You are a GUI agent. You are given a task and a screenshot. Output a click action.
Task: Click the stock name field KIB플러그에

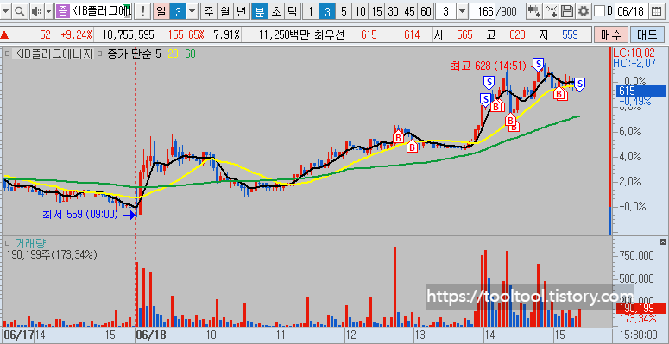(x=101, y=11)
